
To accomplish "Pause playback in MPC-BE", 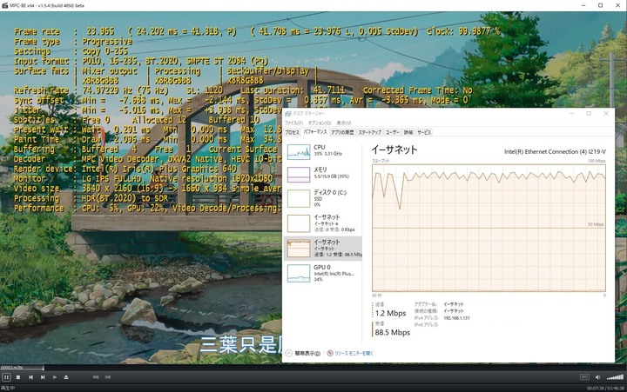I will click(x=6, y=377).
